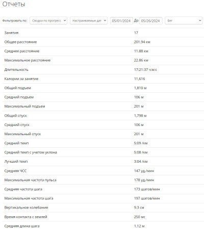
Task: Click the start date field 05/01/2024
Action: pos(121,21)
